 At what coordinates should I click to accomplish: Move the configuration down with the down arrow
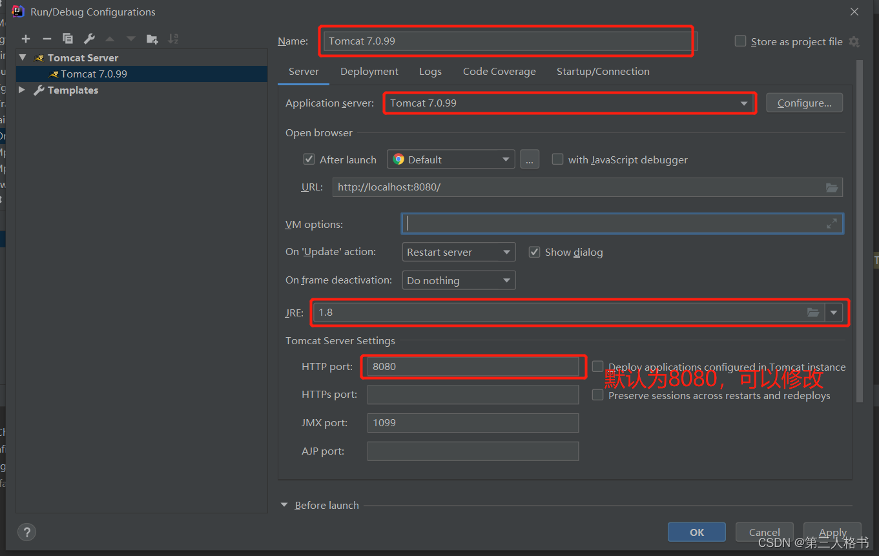click(131, 39)
